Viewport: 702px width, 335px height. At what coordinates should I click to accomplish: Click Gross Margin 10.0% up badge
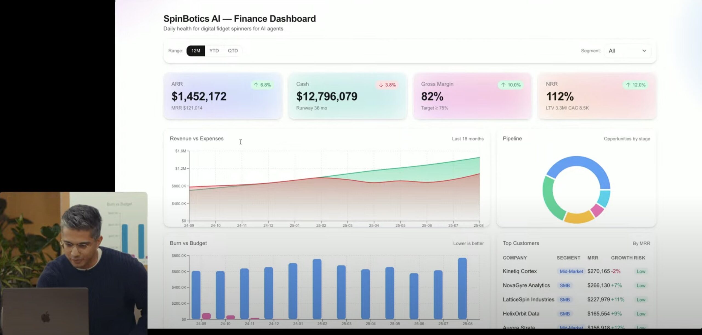[x=511, y=85]
